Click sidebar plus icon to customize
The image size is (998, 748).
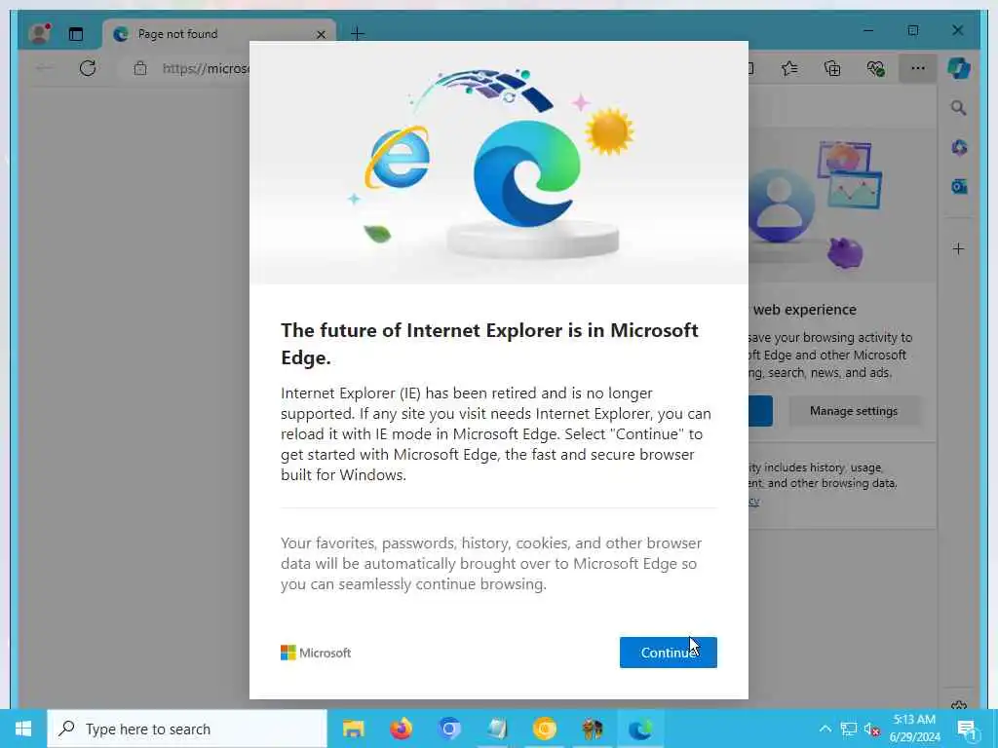click(x=959, y=248)
